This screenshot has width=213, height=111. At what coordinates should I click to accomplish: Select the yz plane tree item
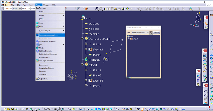coord(94,29)
